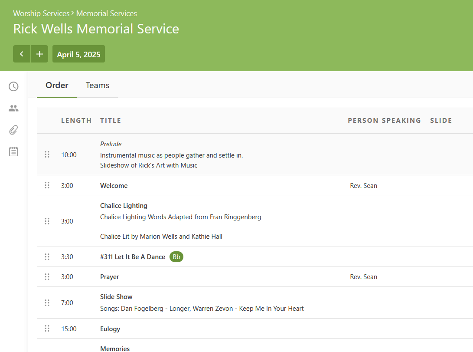This screenshot has height=352, width=473.
Task: Open the paperclip attachments sidebar icon
Action: pos(14,130)
